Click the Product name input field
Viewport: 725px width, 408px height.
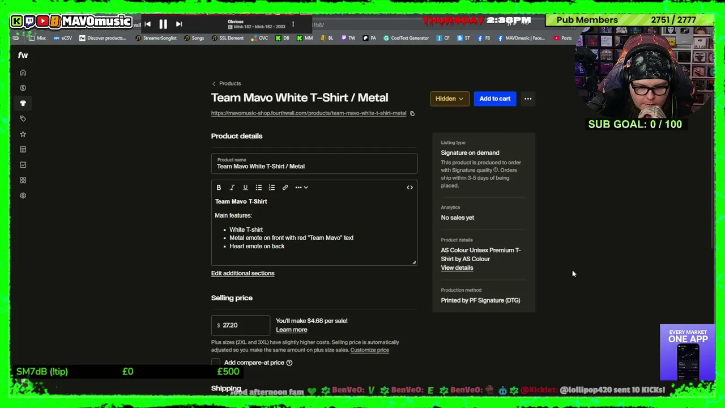pyautogui.click(x=314, y=164)
